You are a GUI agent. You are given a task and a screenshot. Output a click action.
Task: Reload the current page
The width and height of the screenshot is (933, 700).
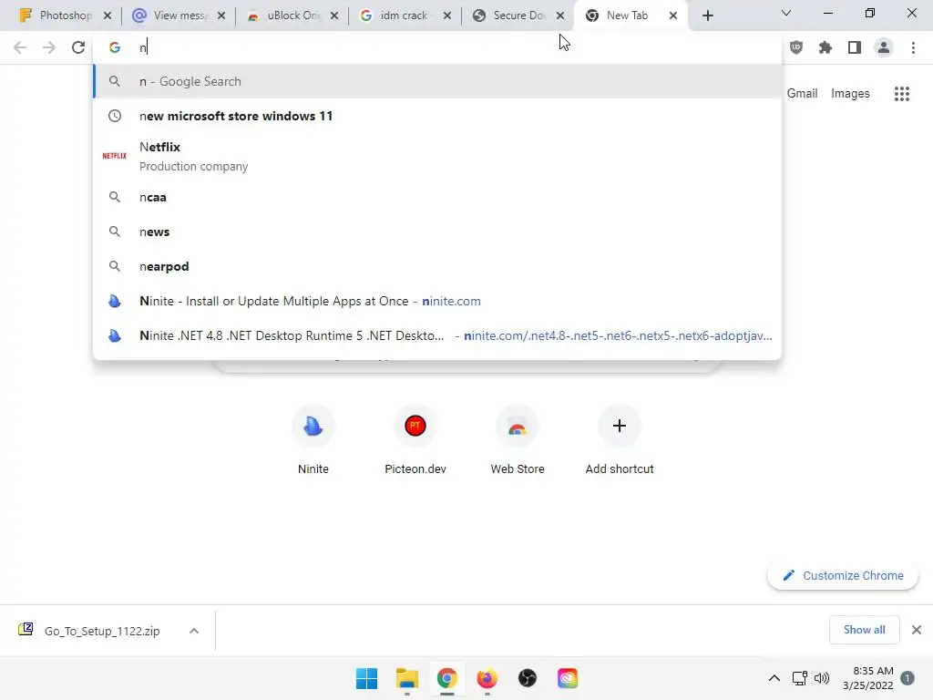pyautogui.click(x=78, y=47)
